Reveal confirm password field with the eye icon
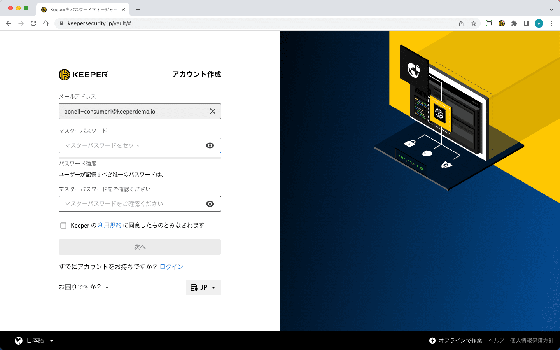This screenshot has width=560, height=350. [210, 204]
